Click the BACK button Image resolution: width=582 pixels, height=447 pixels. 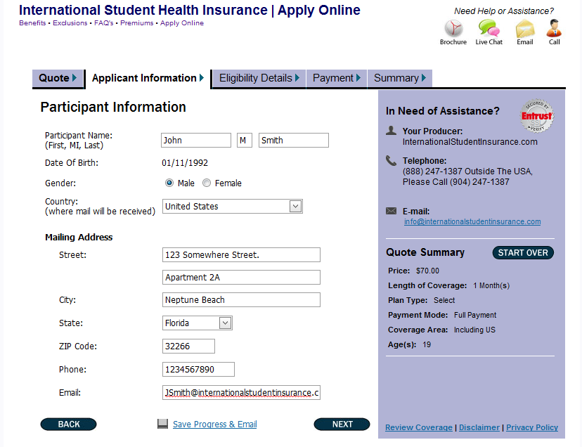coord(69,425)
